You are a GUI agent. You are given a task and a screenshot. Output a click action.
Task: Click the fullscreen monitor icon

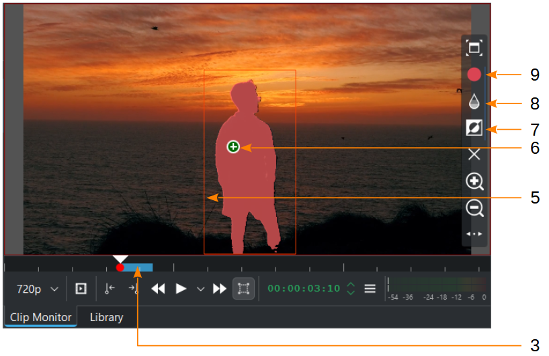pos(474,48)
